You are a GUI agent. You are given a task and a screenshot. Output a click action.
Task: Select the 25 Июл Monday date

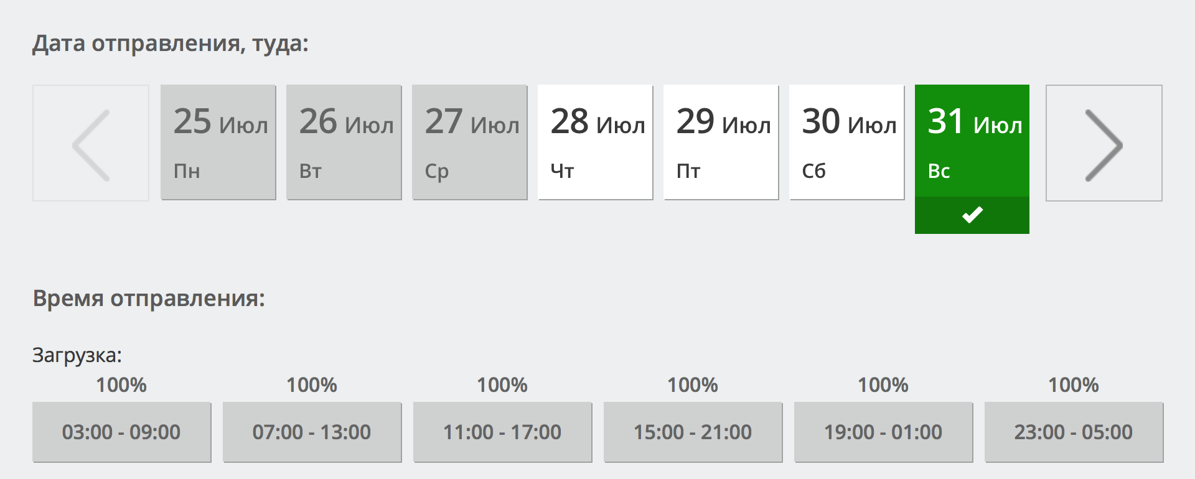218,142
